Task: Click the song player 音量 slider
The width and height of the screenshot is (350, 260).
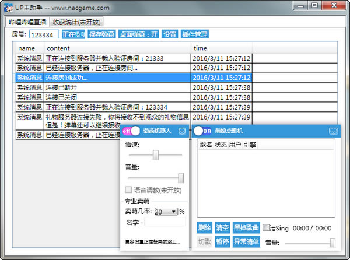Action: tap(309, 242)
